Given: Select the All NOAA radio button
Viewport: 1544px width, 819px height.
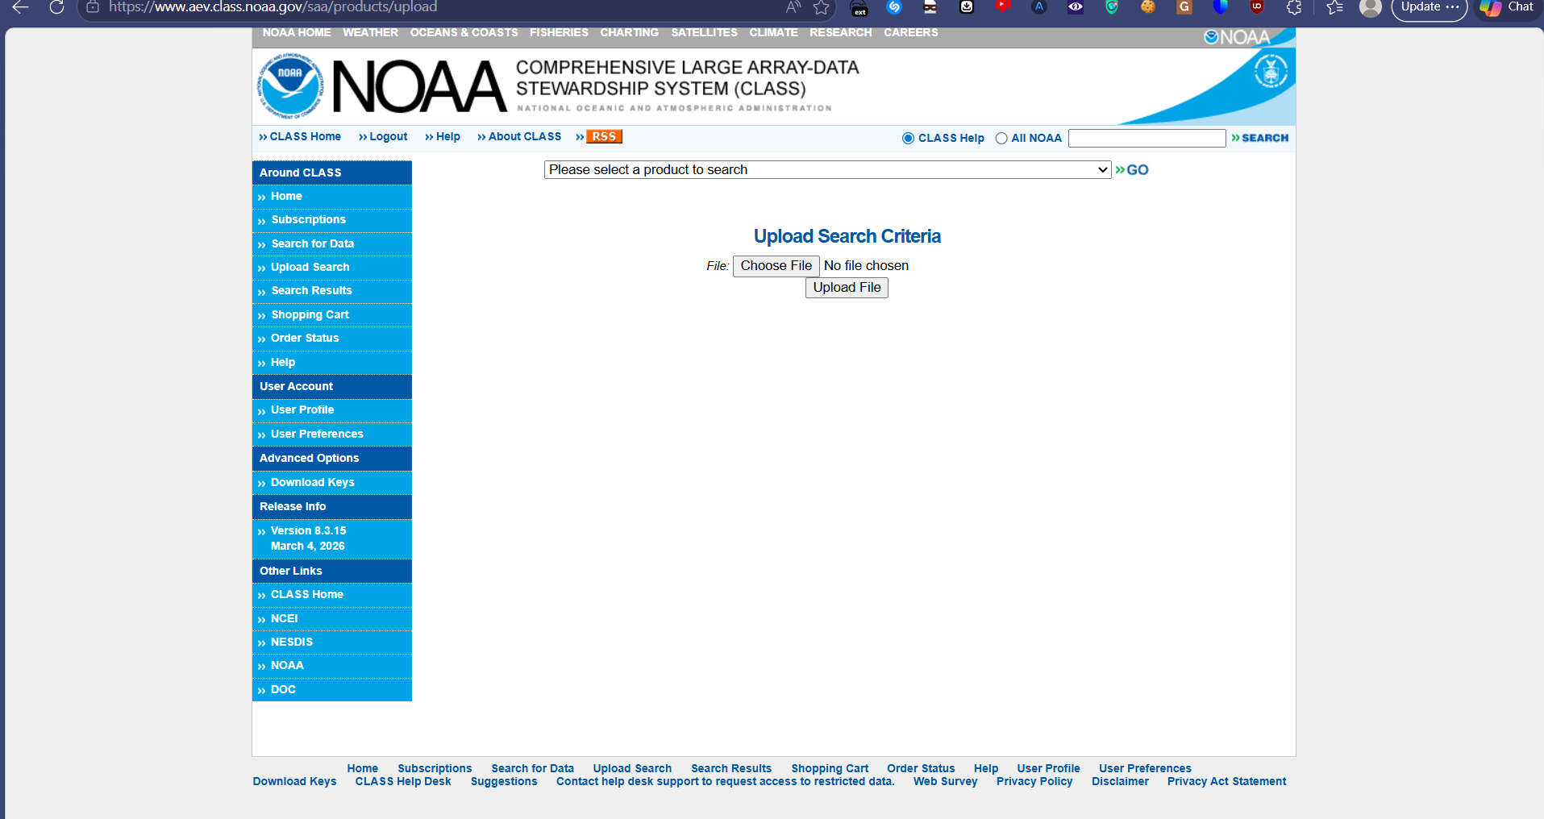Looking at the screenshot, I should click(x=1001, y=138).
